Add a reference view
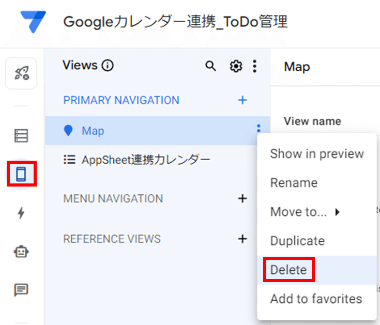 [x=242, y=239]
